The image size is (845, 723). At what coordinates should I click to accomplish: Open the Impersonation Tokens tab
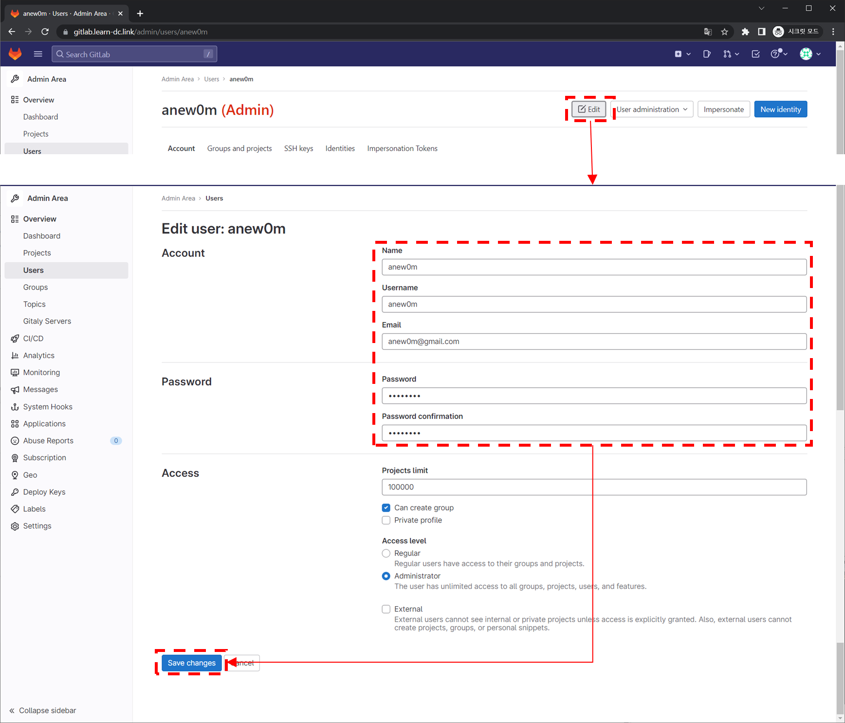pos(402,148)
